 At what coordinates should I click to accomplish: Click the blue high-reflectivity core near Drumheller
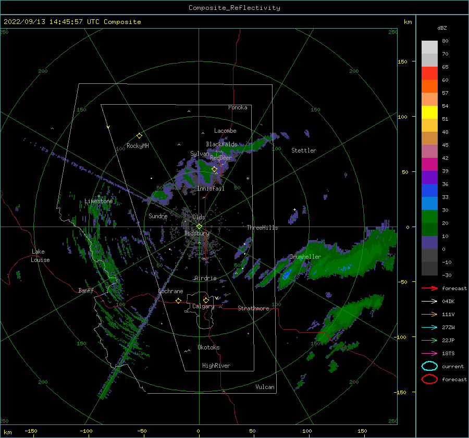[287, 274]
